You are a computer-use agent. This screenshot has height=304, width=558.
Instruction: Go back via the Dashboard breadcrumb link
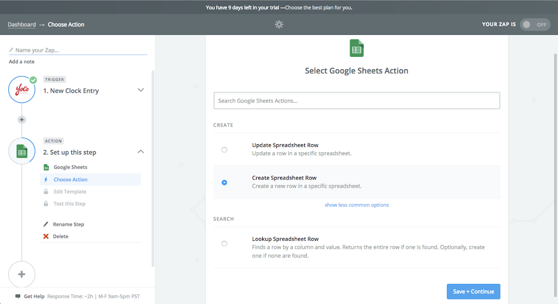[22, 25]
